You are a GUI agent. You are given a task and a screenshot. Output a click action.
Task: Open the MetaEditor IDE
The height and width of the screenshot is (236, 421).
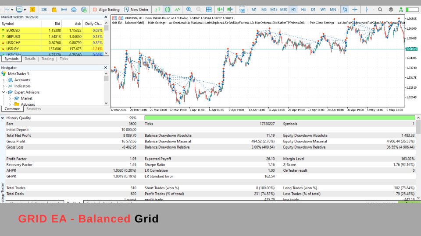point(44,10)
